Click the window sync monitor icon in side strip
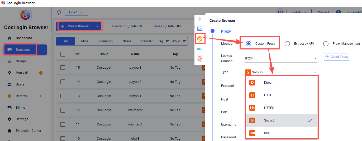This screenshot has width=362, height=141. 200,29
